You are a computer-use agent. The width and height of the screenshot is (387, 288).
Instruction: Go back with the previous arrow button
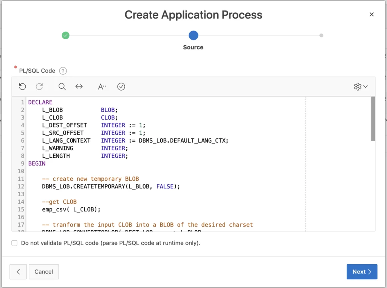(x=18, y=272)
